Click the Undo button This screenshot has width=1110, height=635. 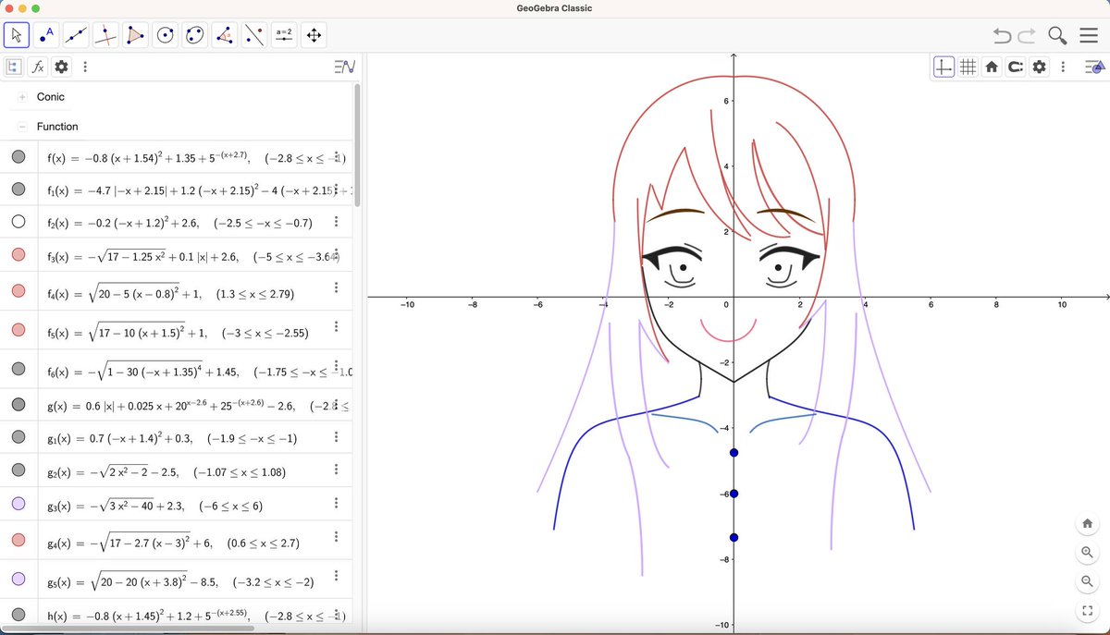coord(1004,35)
